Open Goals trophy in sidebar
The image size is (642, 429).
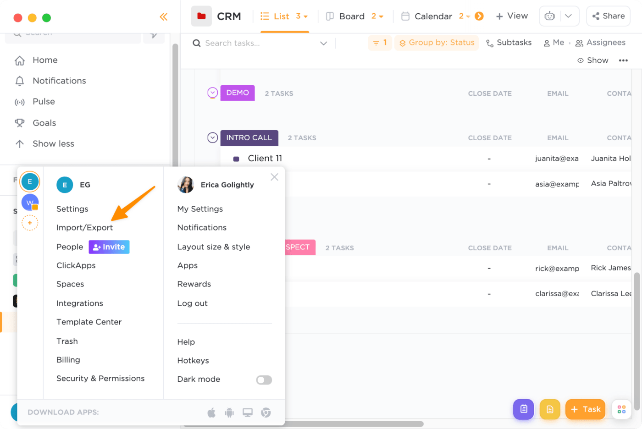(19, 123)
